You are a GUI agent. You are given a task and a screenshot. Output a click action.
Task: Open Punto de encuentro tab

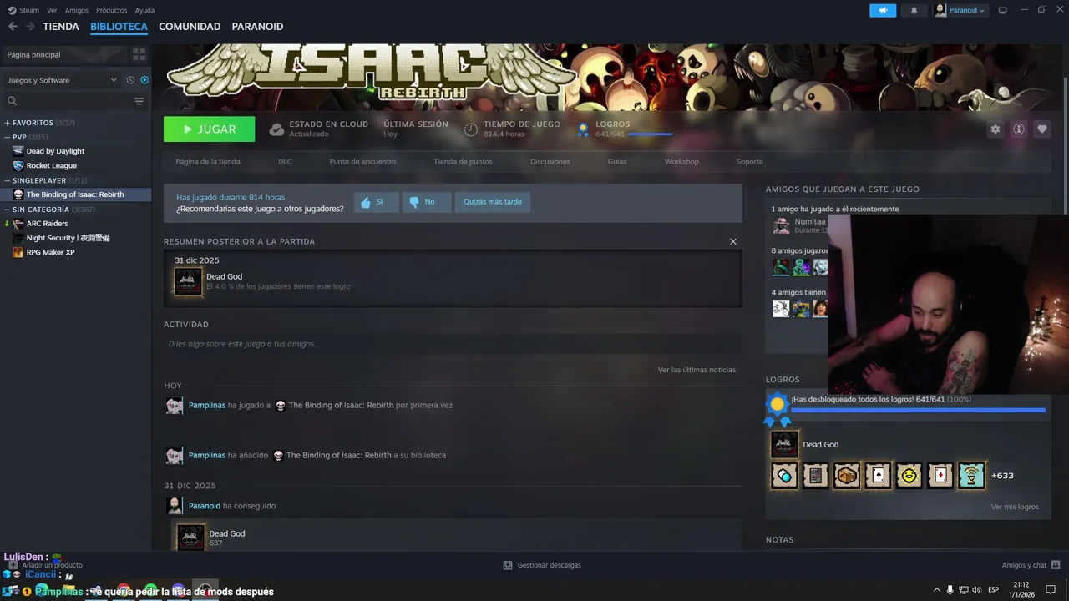pos(362,162)
